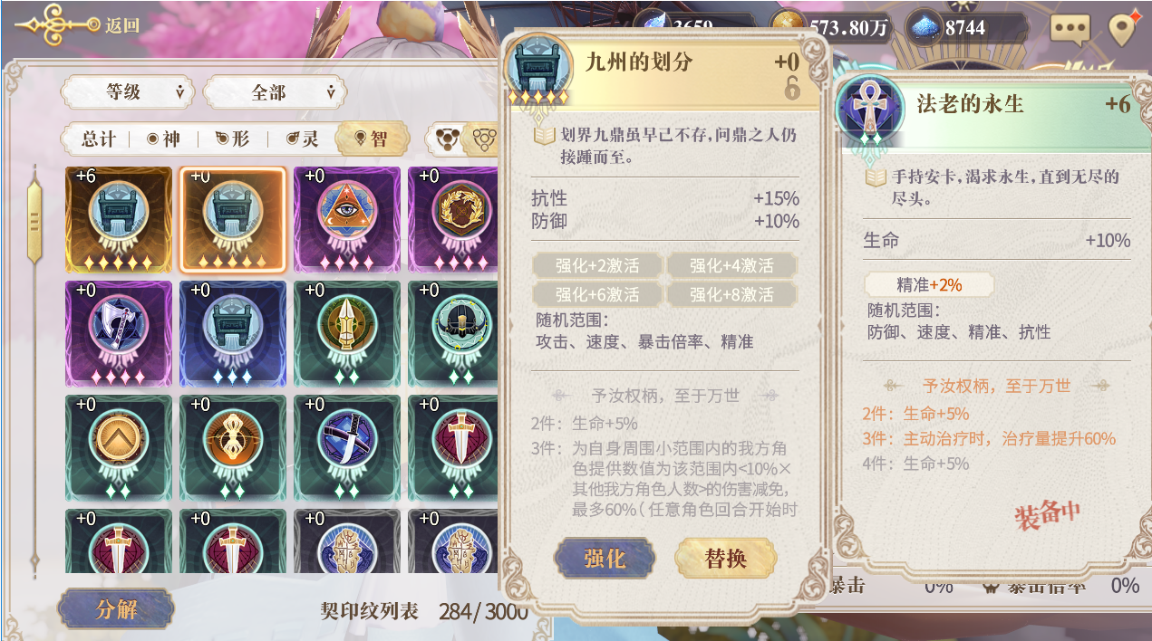
Task: Click the 分解 button
Action: 115,609
